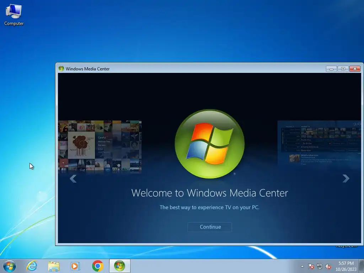Viewport: 364px width, 273px height.
Task: Open the Windows Start menu orb
Action: [10, 266]
